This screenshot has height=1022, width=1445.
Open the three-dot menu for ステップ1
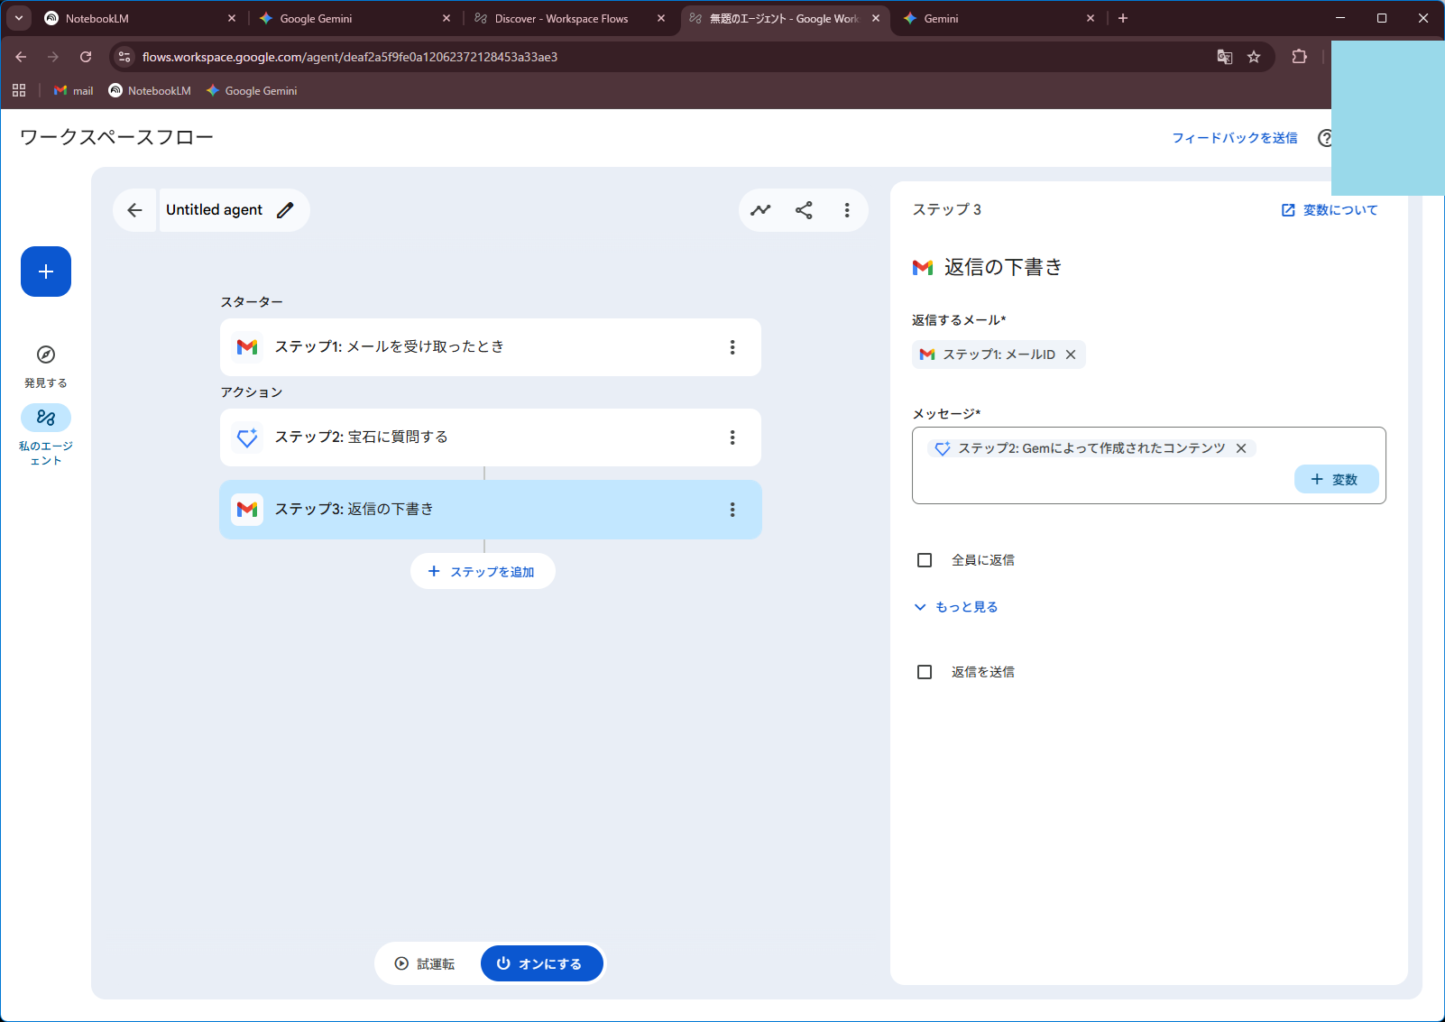pyautogui.click(x=732, y=347)
